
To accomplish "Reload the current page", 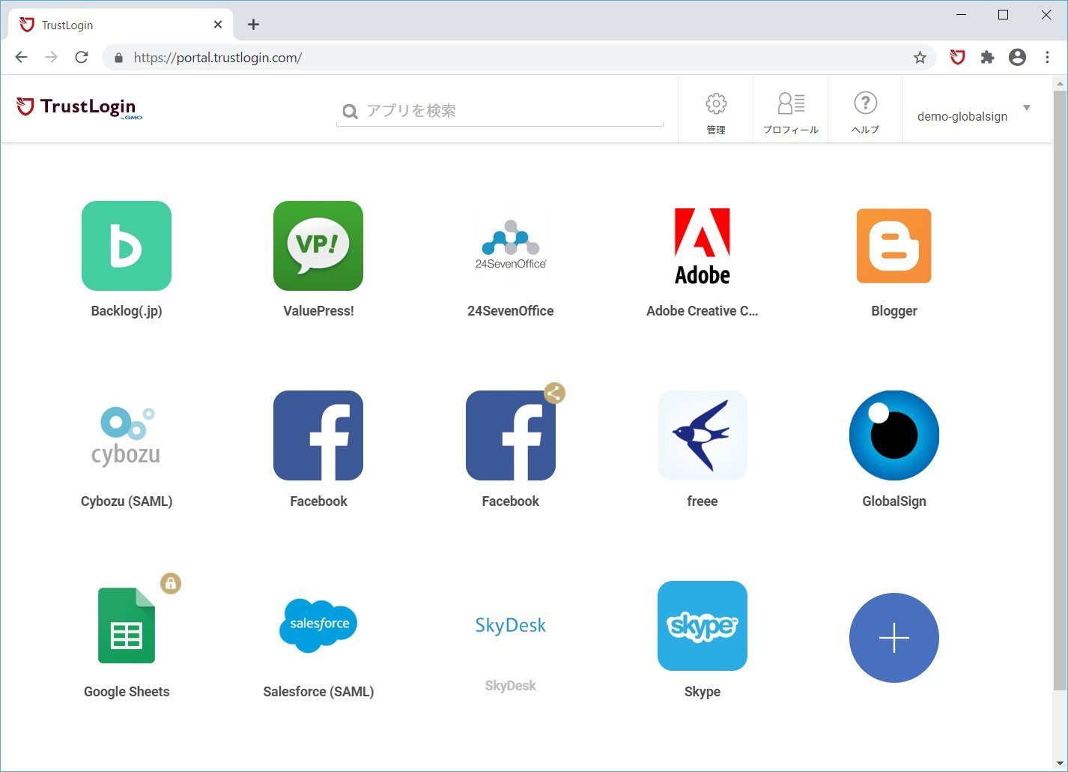I will 82,58.
